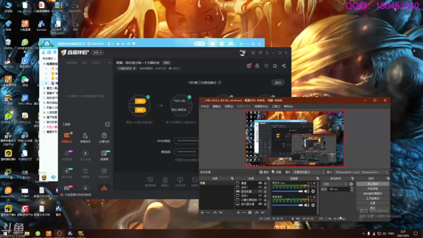The height and width of the screenshot is (238, 423).
Task: Move source up in sources list
Action: 256,213
